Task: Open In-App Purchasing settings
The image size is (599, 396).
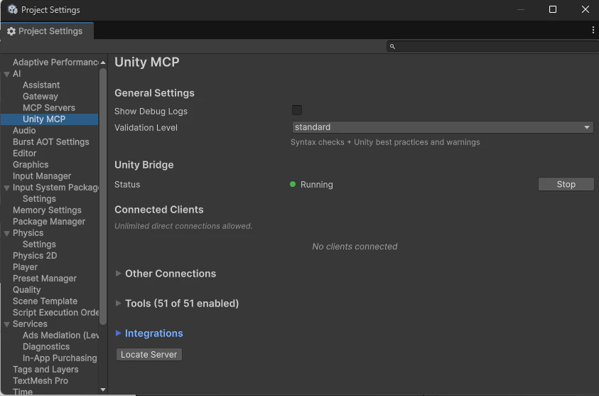Action: tap(60, 358)
